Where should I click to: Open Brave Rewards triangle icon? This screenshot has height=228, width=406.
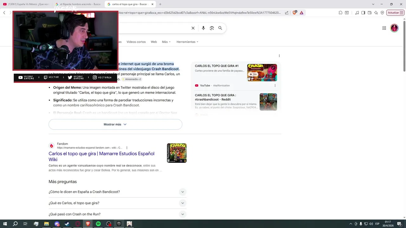(x=301, y=13)
